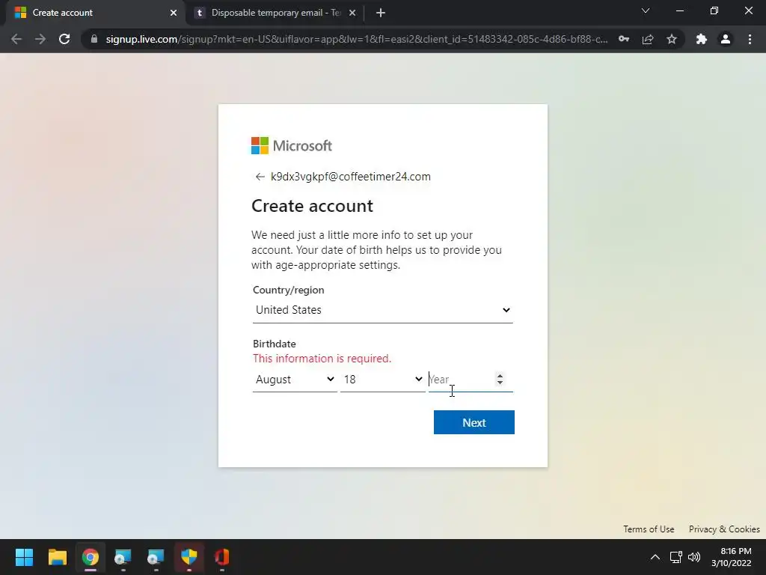Image resolution: width=766 pixels, height=575 pixels.
Task: Switch to Disposable temporary email tab
Action: coord(276,13)
